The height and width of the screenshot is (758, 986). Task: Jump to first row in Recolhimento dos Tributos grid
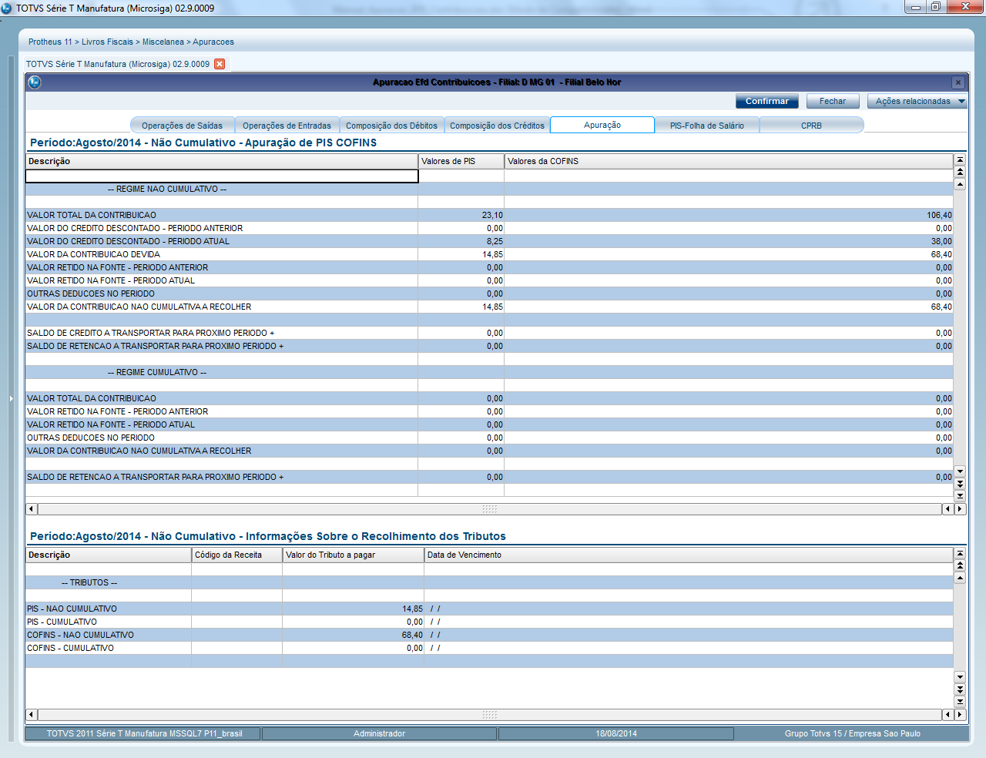pos(960,553)
